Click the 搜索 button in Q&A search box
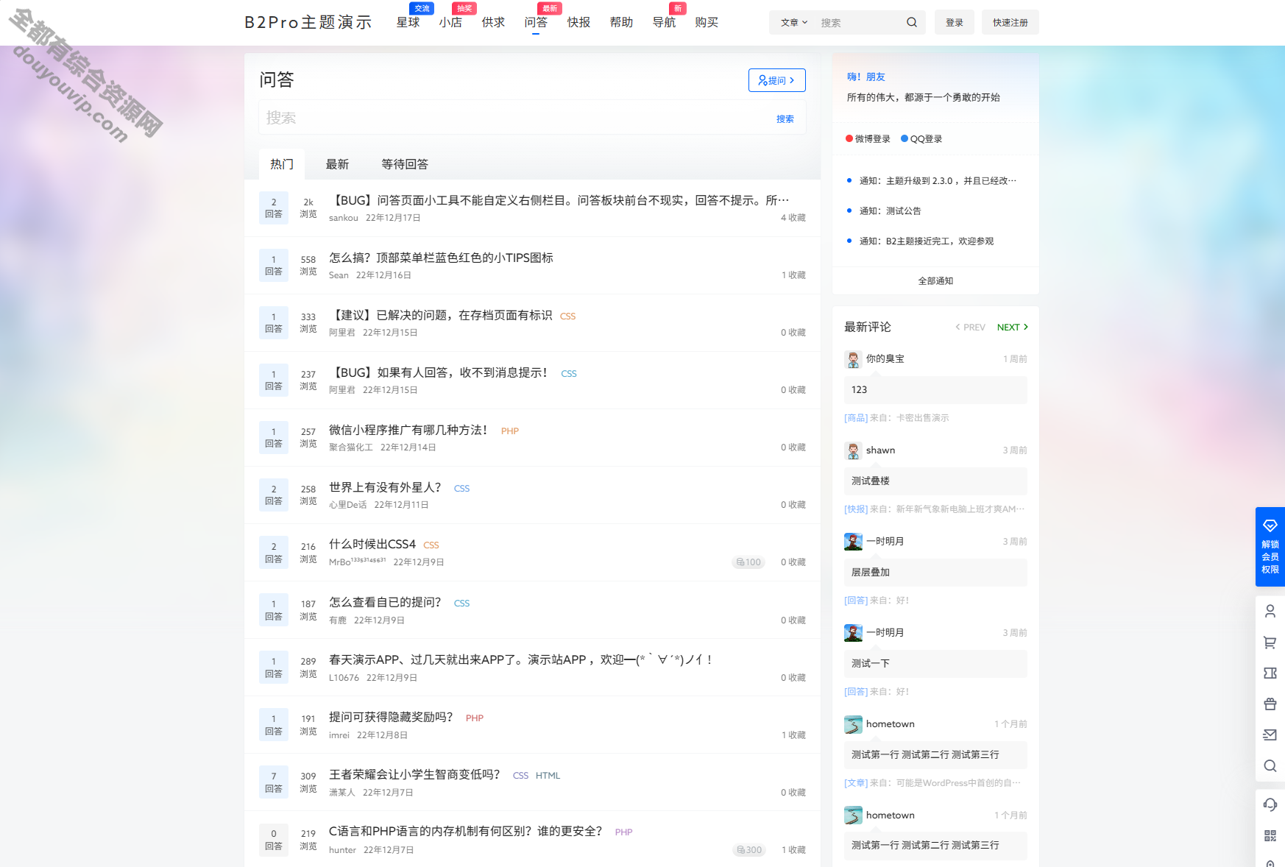 pyautogui.click(x=785, y=118)
